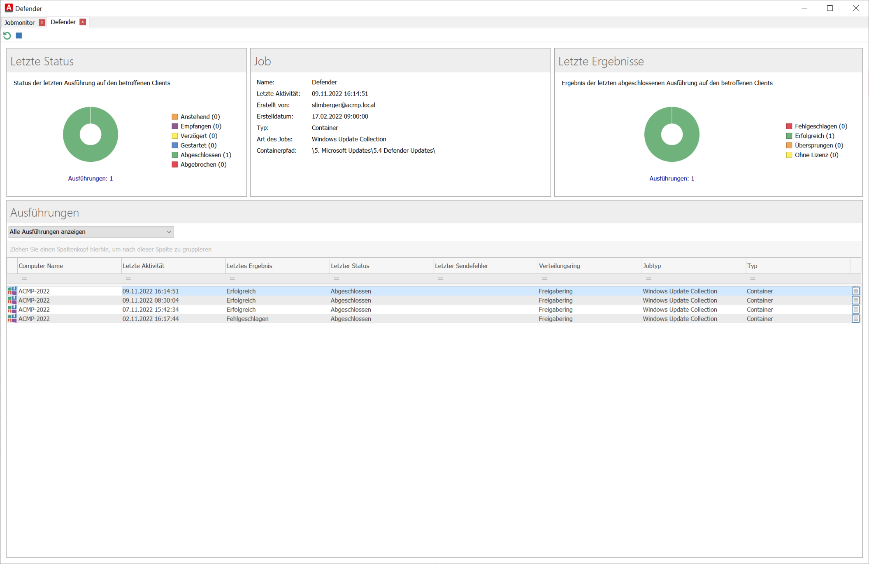The width and height of the screenshot is (869, 564).
Task: Select the Defender tab
Action: click(x=63, y=22)
